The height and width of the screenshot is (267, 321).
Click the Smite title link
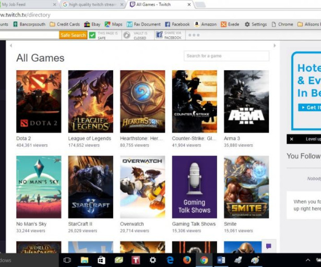click(x=230, y=224)
